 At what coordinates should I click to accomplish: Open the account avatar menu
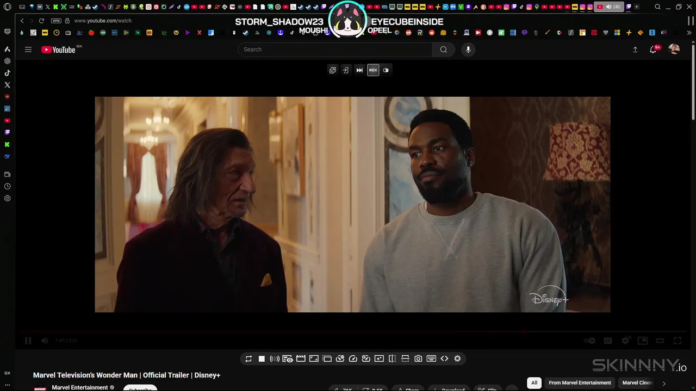coord(674,49)
